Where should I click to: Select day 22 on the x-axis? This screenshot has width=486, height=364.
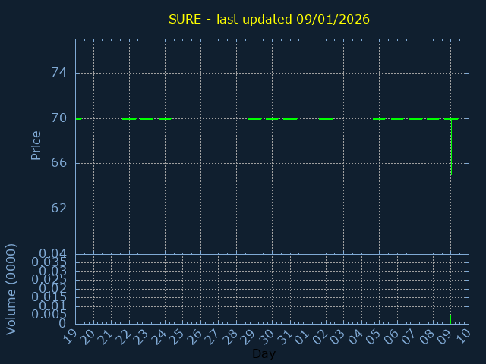[125, 336]
